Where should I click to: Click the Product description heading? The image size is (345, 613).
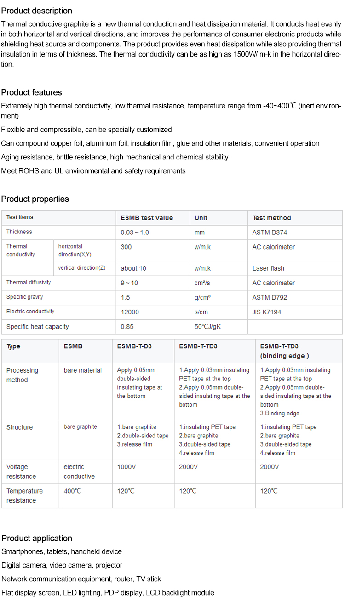tap(37, 11)
